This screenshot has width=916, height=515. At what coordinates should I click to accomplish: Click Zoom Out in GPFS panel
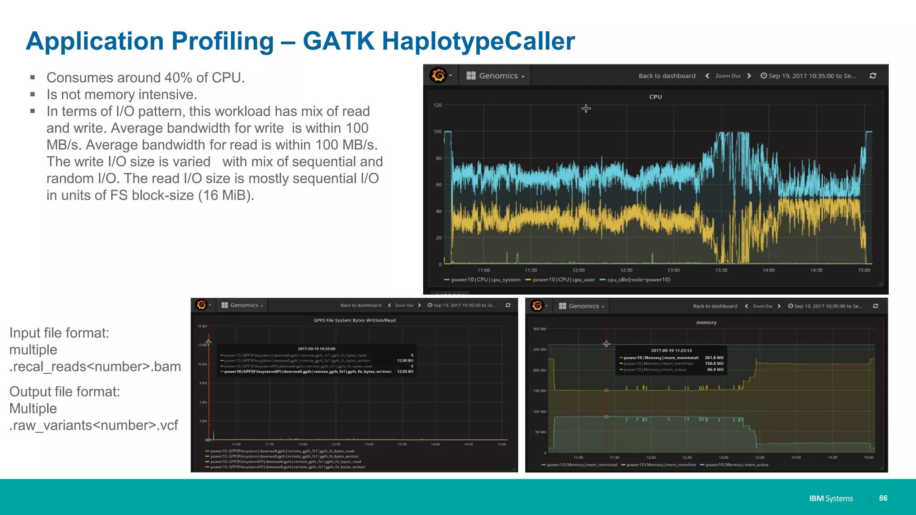pyautogui.click(x=404, y=305)
